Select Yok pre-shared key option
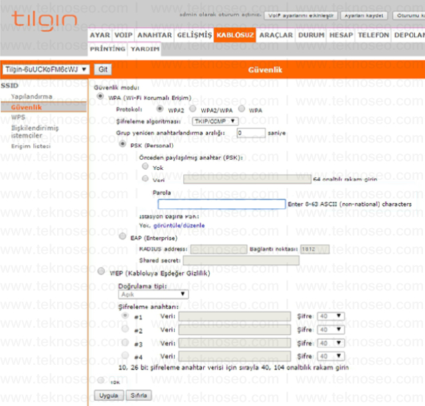Screen dimensions: 425x406 click(x=145, y=166)
